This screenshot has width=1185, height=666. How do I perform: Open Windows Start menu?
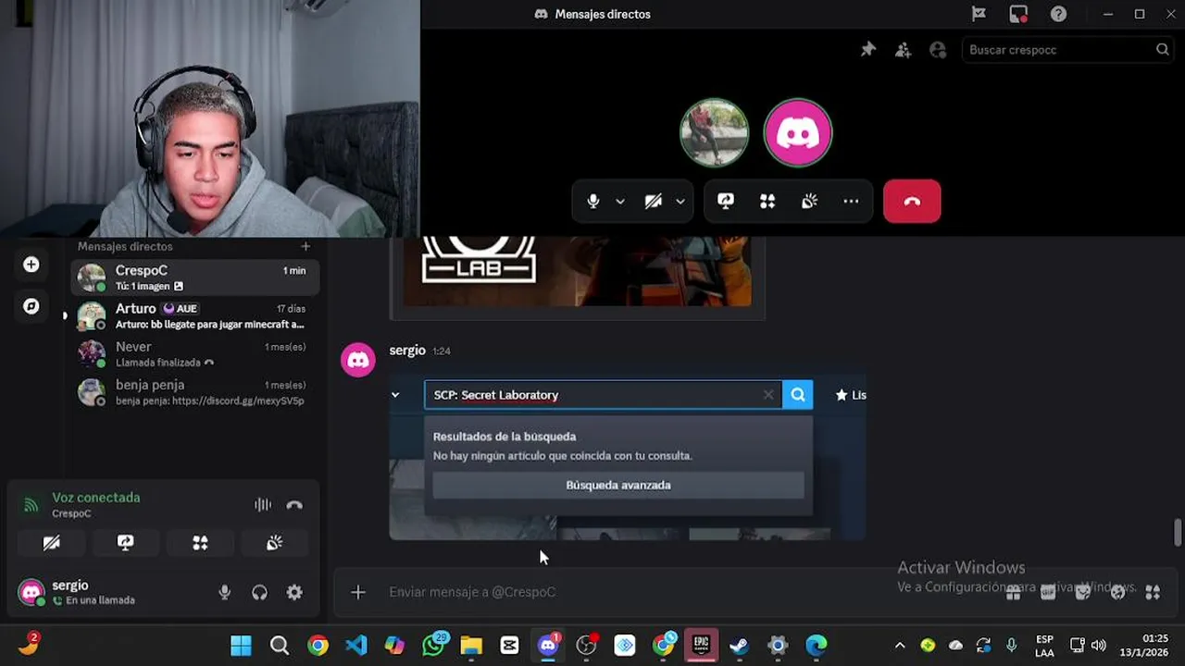click(x=241, y=646)
